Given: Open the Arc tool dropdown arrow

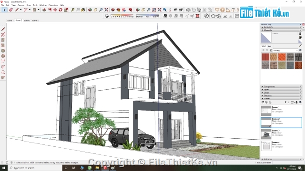Looking at the screenshot, I should point(30,9).
